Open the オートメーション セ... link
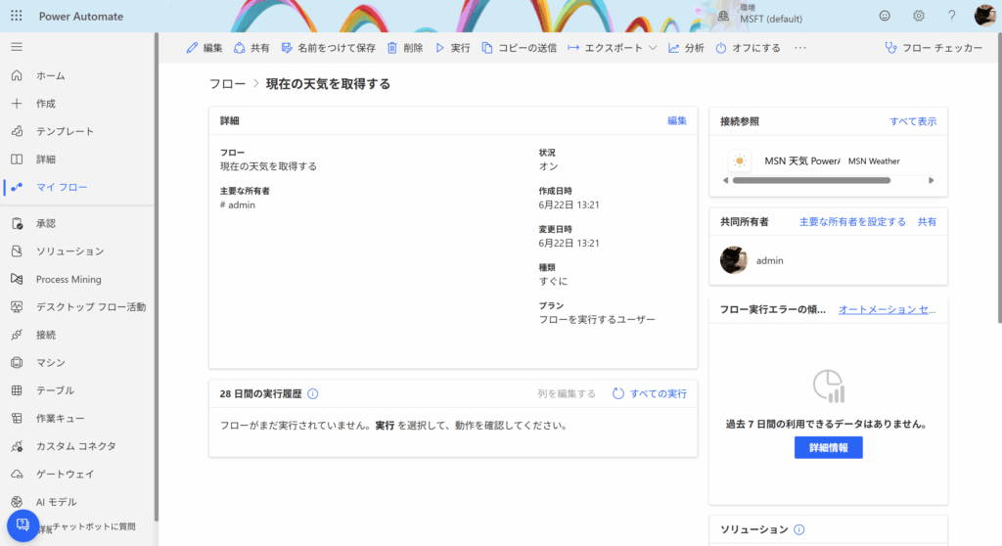The height and width of the screenshot is (546, 1002). [x=887, y=309]
